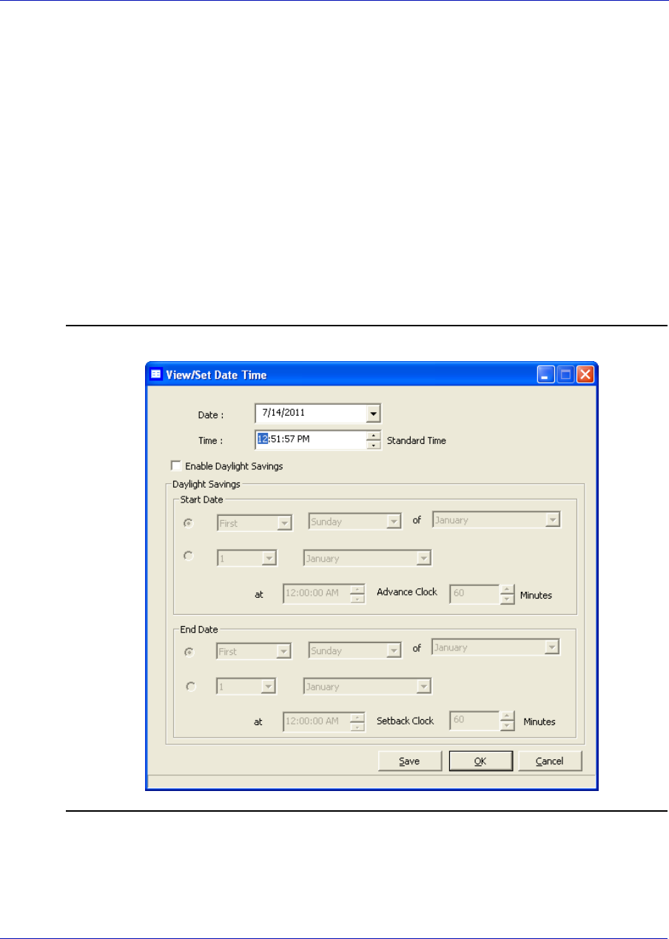Click Advance Clock up arrow stepper
Viewport: 669px width, 939px height.
pyautogui.click(x=507, y=589)
